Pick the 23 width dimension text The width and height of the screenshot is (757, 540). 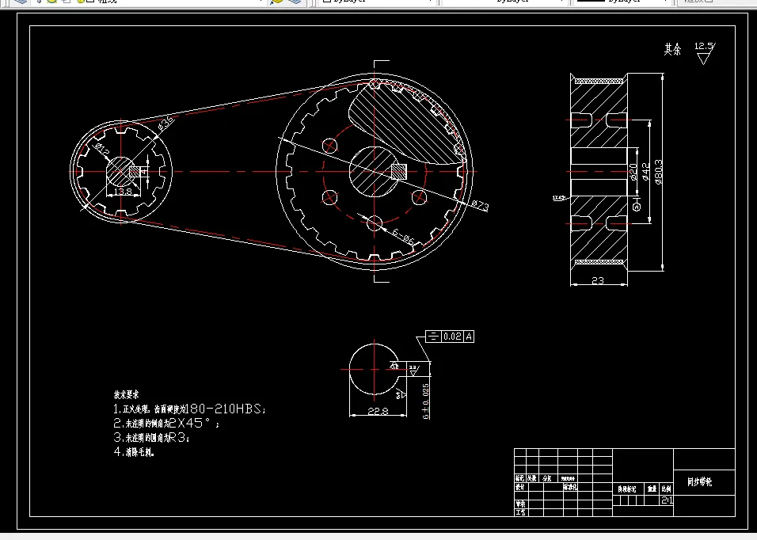(x=598, y=280)
